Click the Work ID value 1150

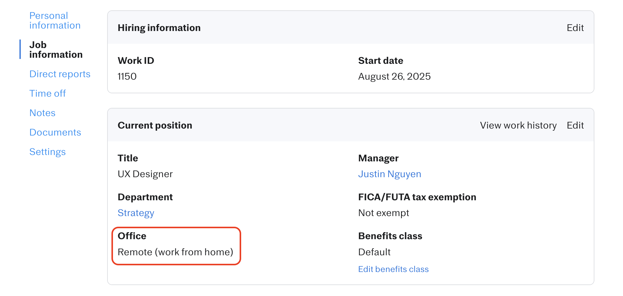[127, 77]
